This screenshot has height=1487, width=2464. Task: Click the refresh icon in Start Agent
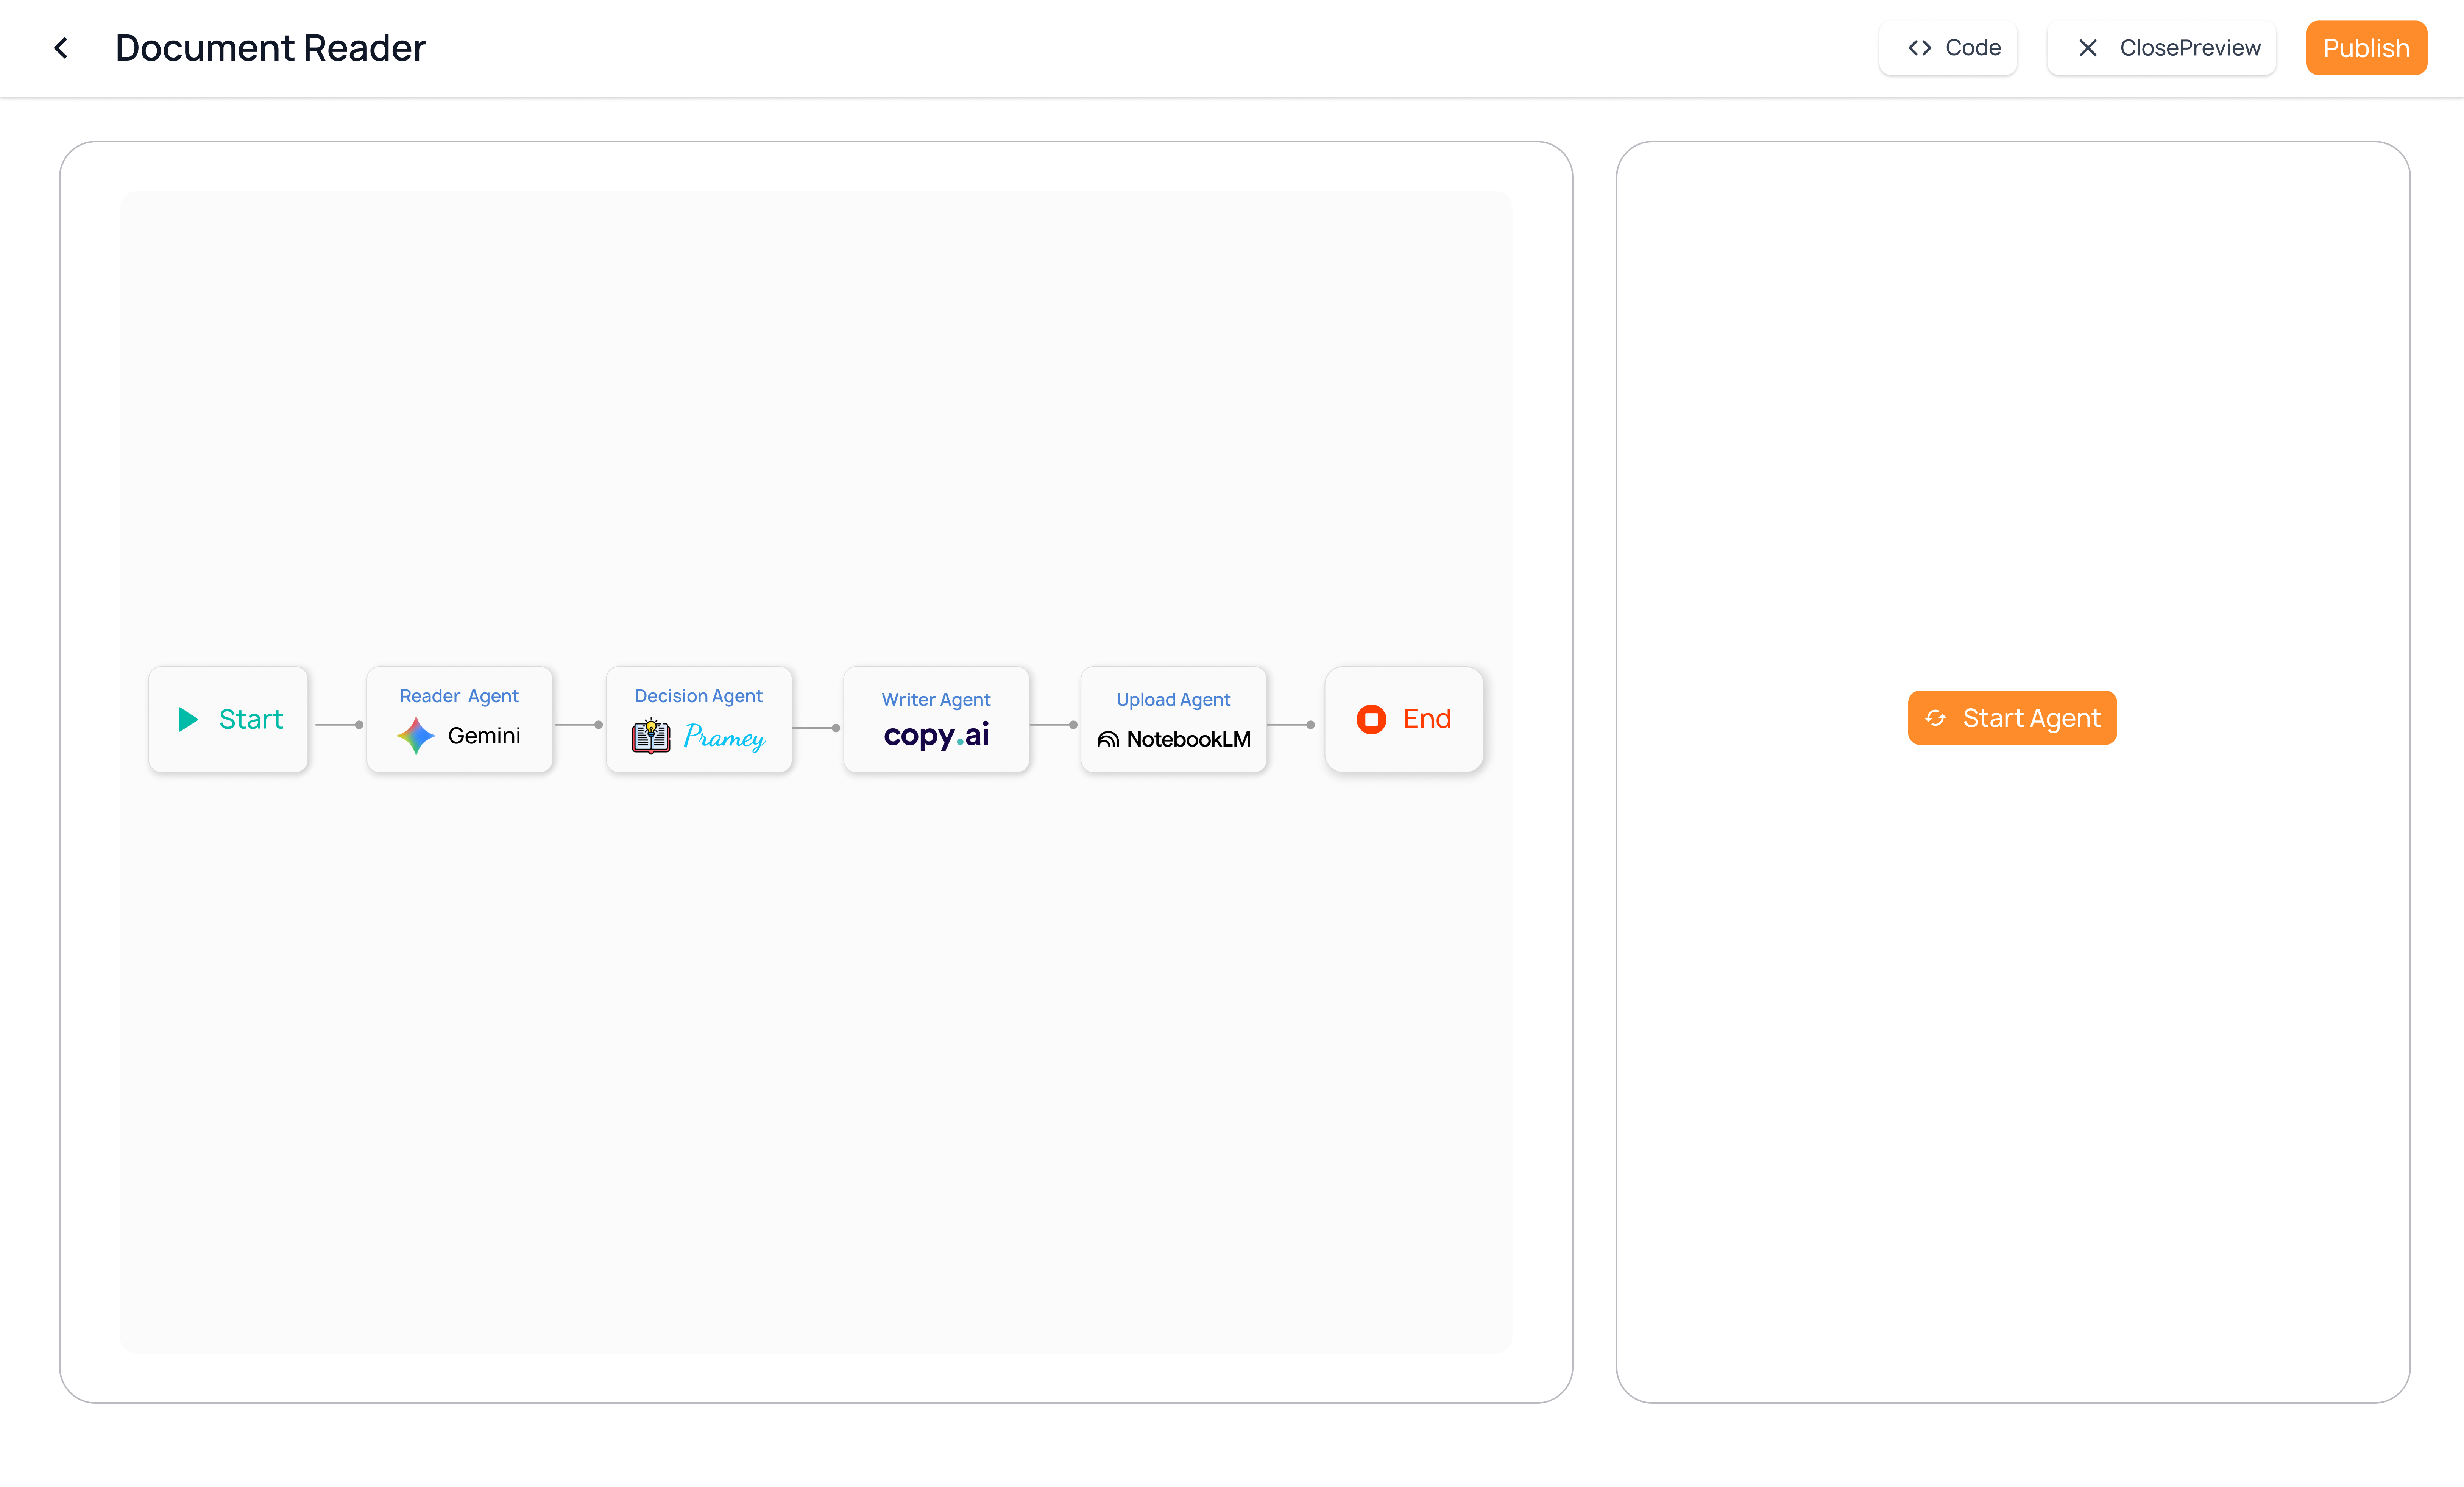pyautogui.click(x=1936, y=718)
